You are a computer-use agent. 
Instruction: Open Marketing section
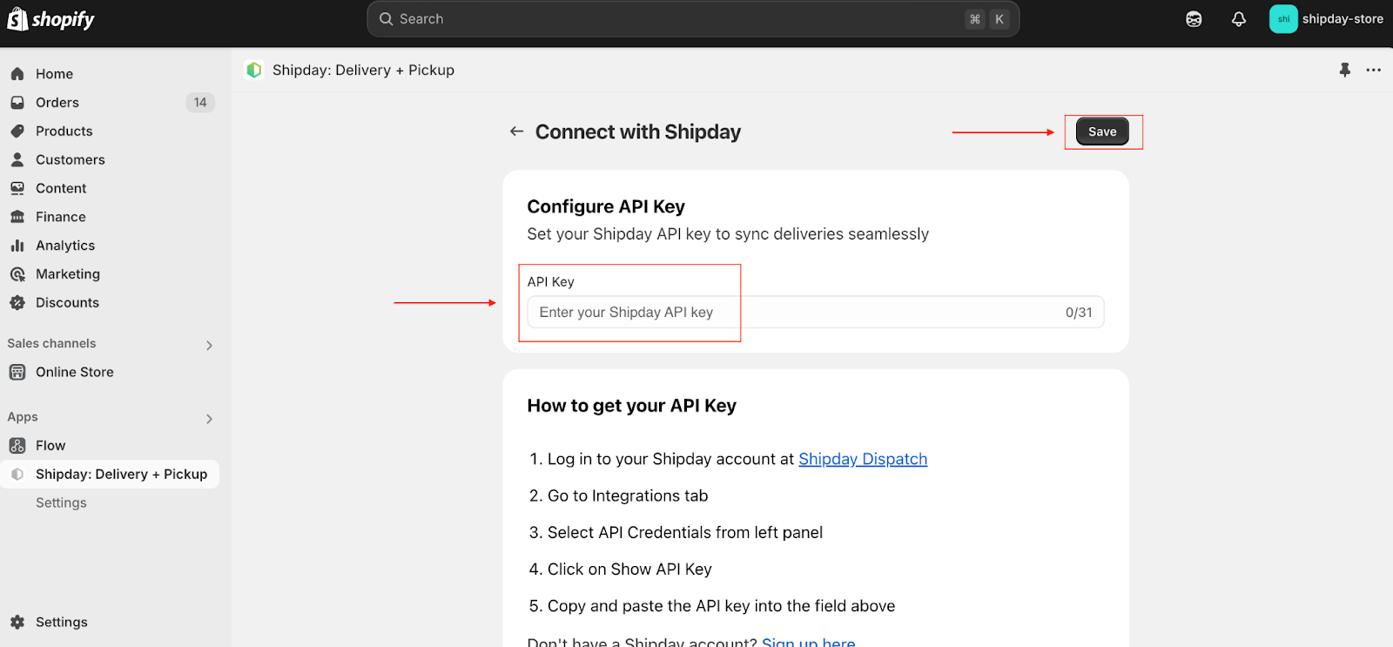tap(68, 274)
